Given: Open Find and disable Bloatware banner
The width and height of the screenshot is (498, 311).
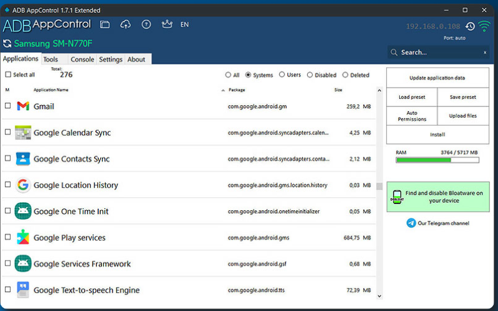Looking at the screenshot, I should pyautogui.click(x=438, y=197).
